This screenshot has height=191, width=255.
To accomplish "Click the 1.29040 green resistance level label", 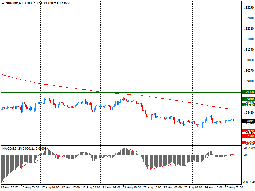I will 248,99.
